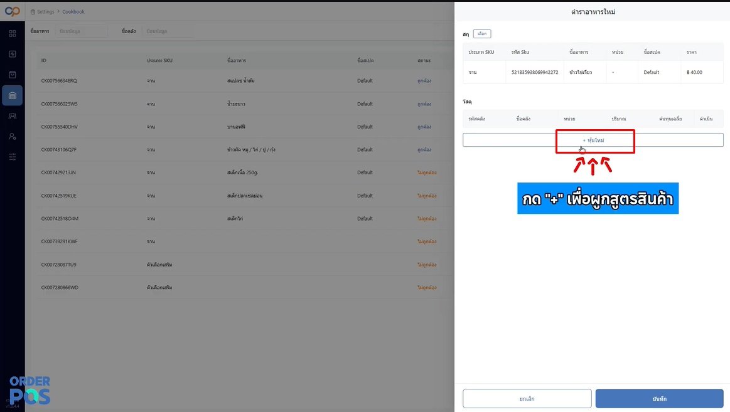This screenshot has width=730, height=412.
Task: Click the food name ข้าวผัด หมู / ไก่ / ปู / กุ้ง
Action: (x=252, y=150)
